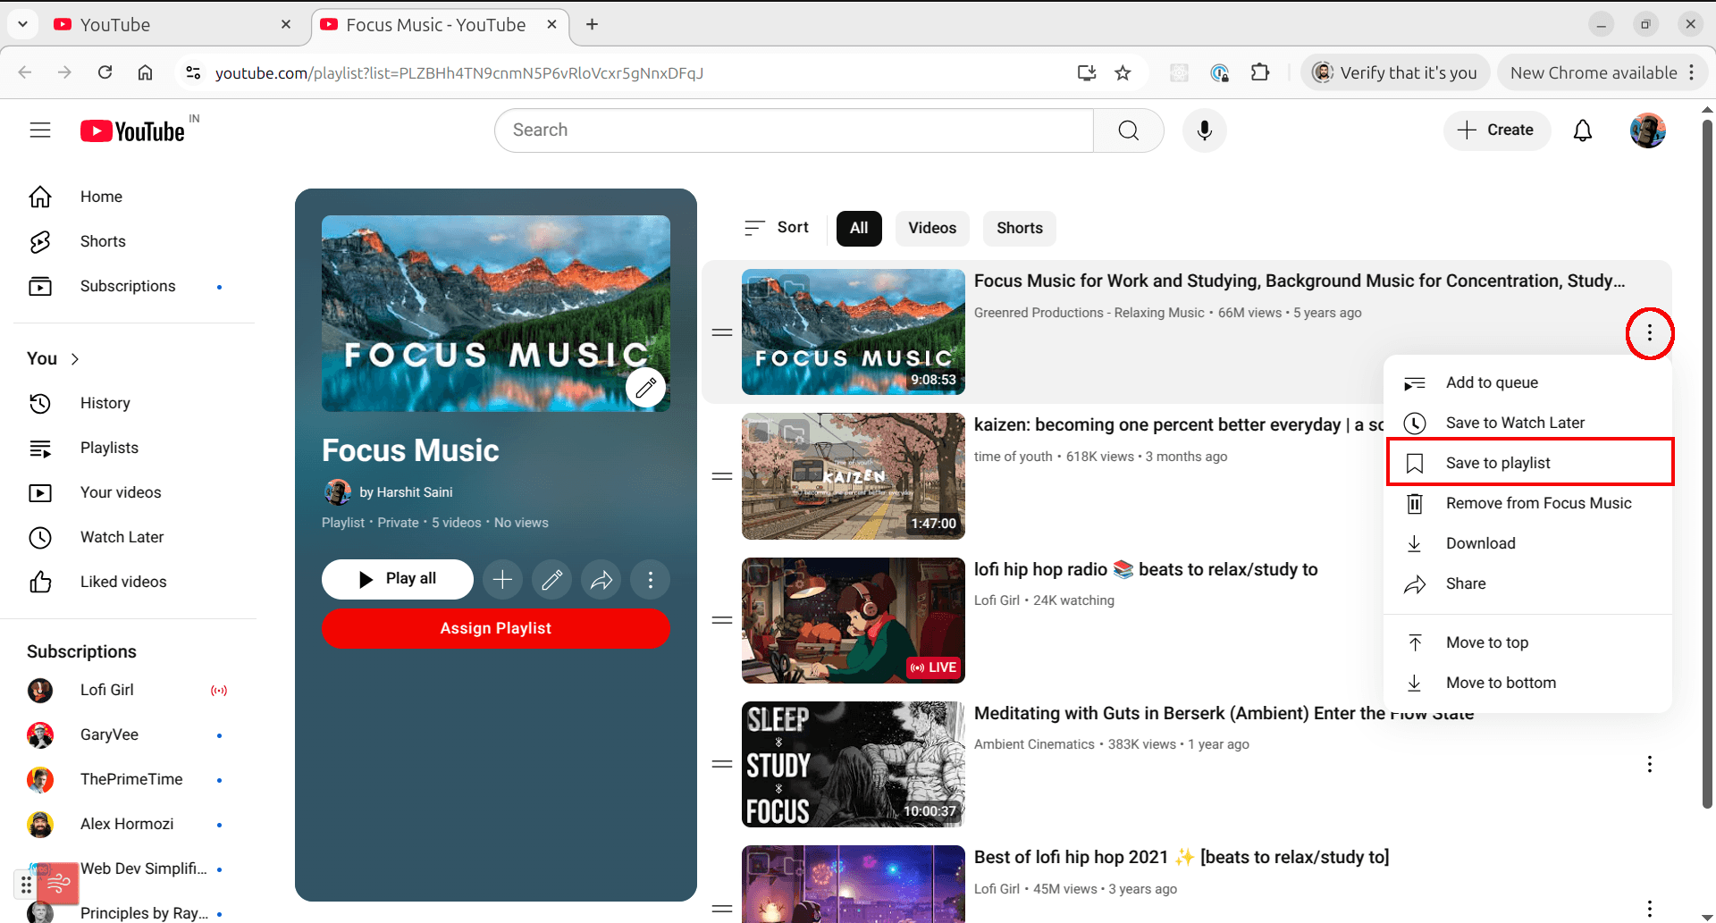The image size is (1716, 923).
Task: Choose Move to top
Action: tap(1527, 642)
